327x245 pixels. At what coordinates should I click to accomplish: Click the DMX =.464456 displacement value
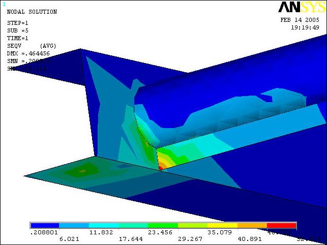[x=32, y=53]
